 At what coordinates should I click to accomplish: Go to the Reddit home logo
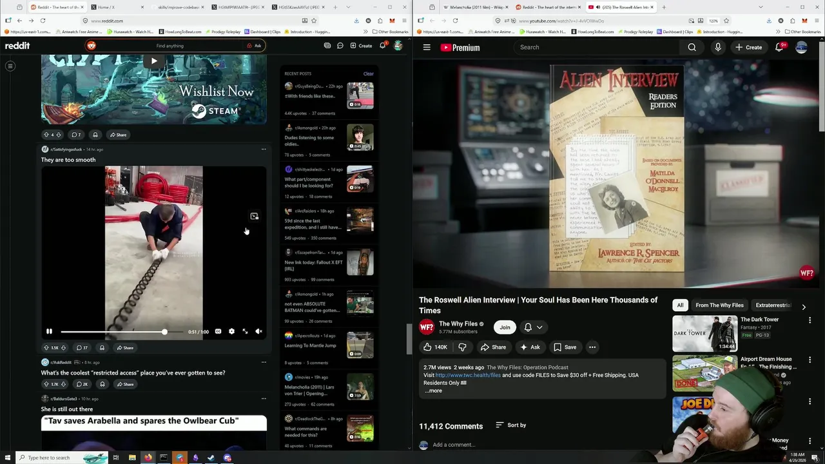(17, 46)
